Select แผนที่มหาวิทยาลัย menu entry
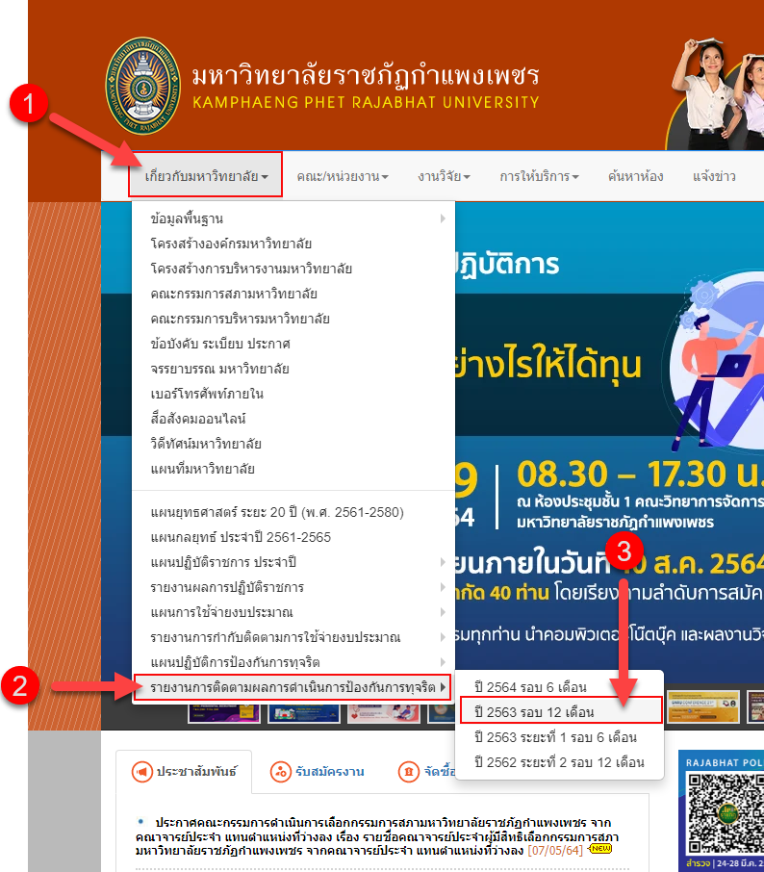This screenshot has height=872, width=764. [293, 469]
